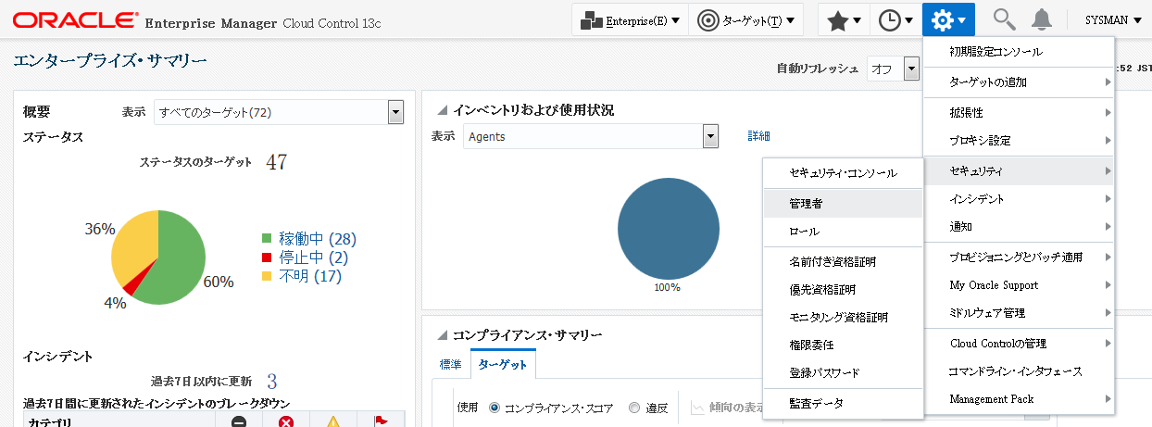Select ロール submenu item

pos(843,231)
